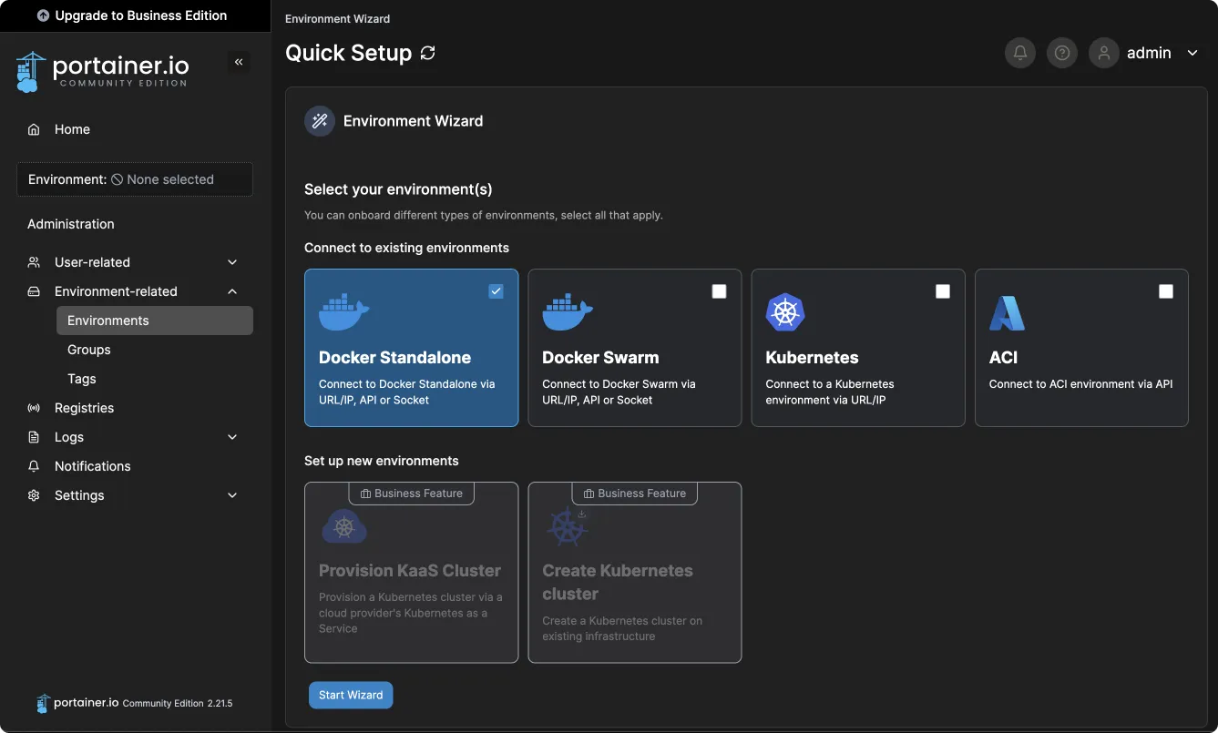Click the Administration section label

pyautogui.click(x=71, y=224)
